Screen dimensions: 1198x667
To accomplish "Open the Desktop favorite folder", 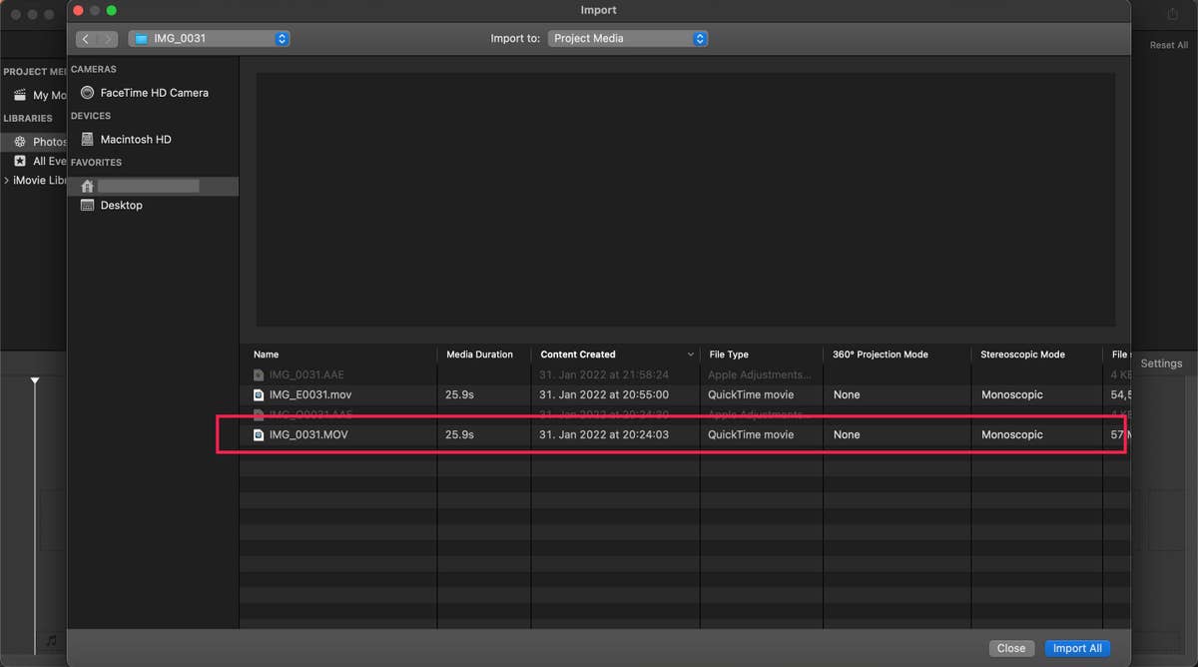I will coord(121,206).
